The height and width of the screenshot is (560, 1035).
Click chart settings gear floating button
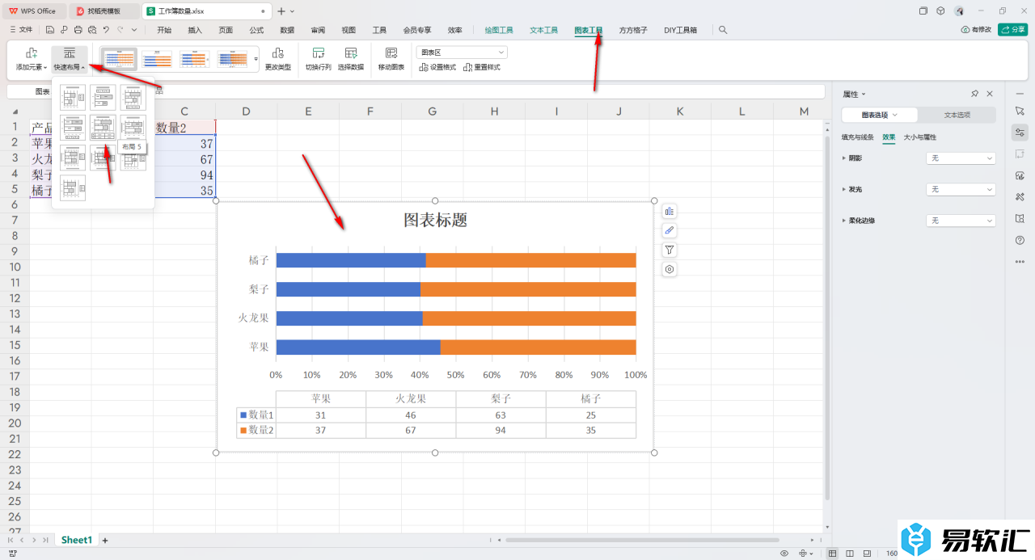670,270
